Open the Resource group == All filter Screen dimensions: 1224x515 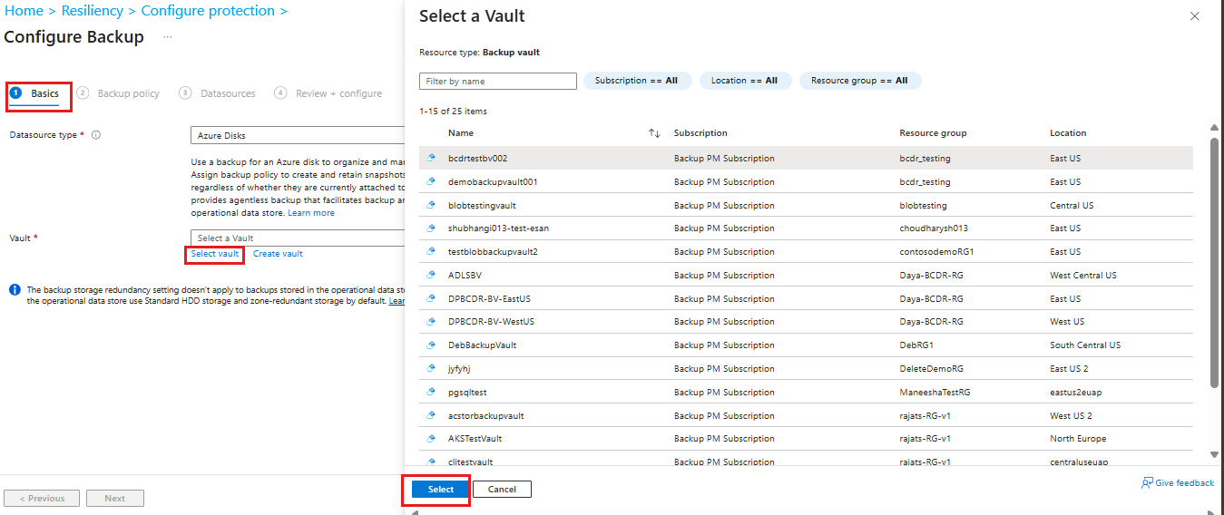(x=859, y=81)
